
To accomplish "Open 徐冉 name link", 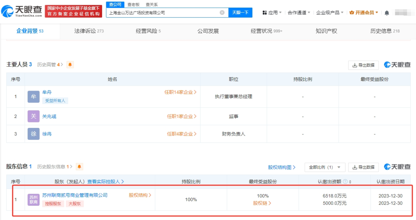I will (47, 134).
